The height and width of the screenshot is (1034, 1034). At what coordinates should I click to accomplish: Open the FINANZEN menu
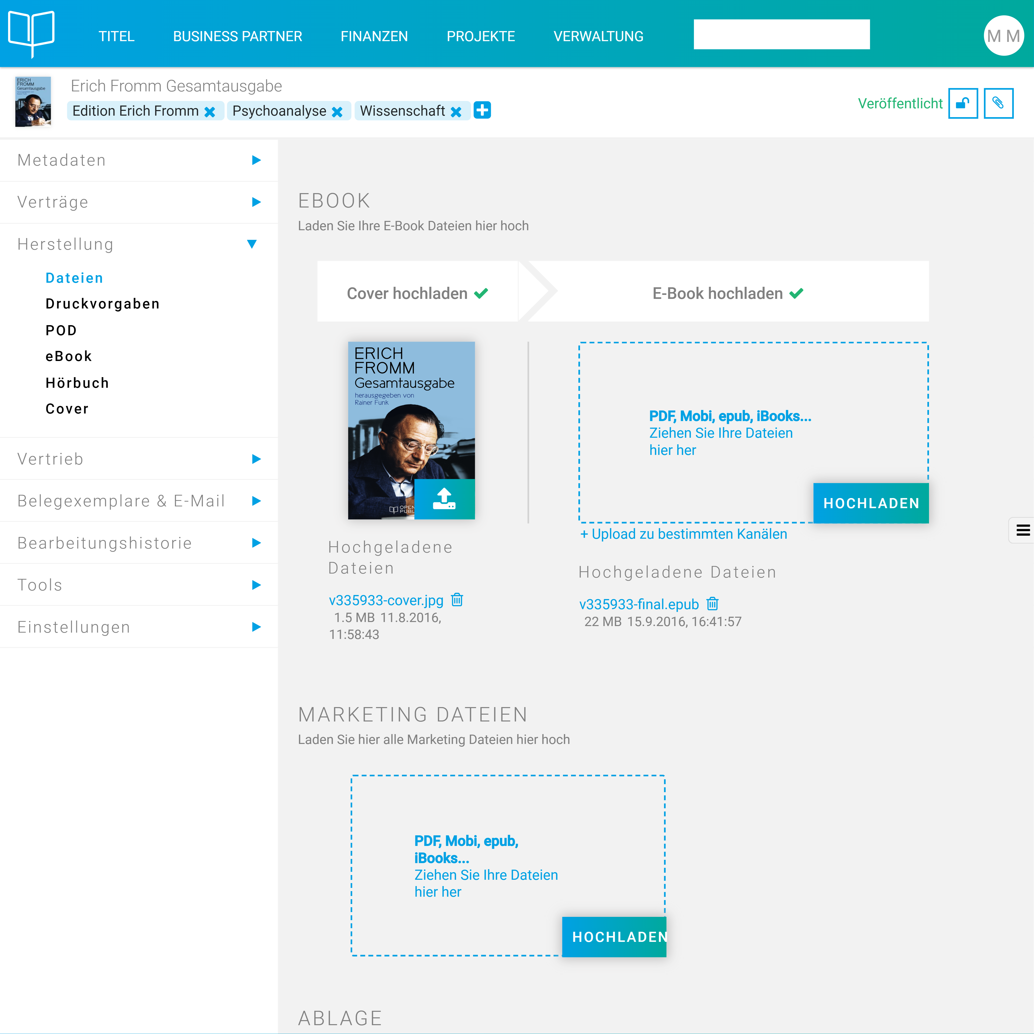click(374, 36)
